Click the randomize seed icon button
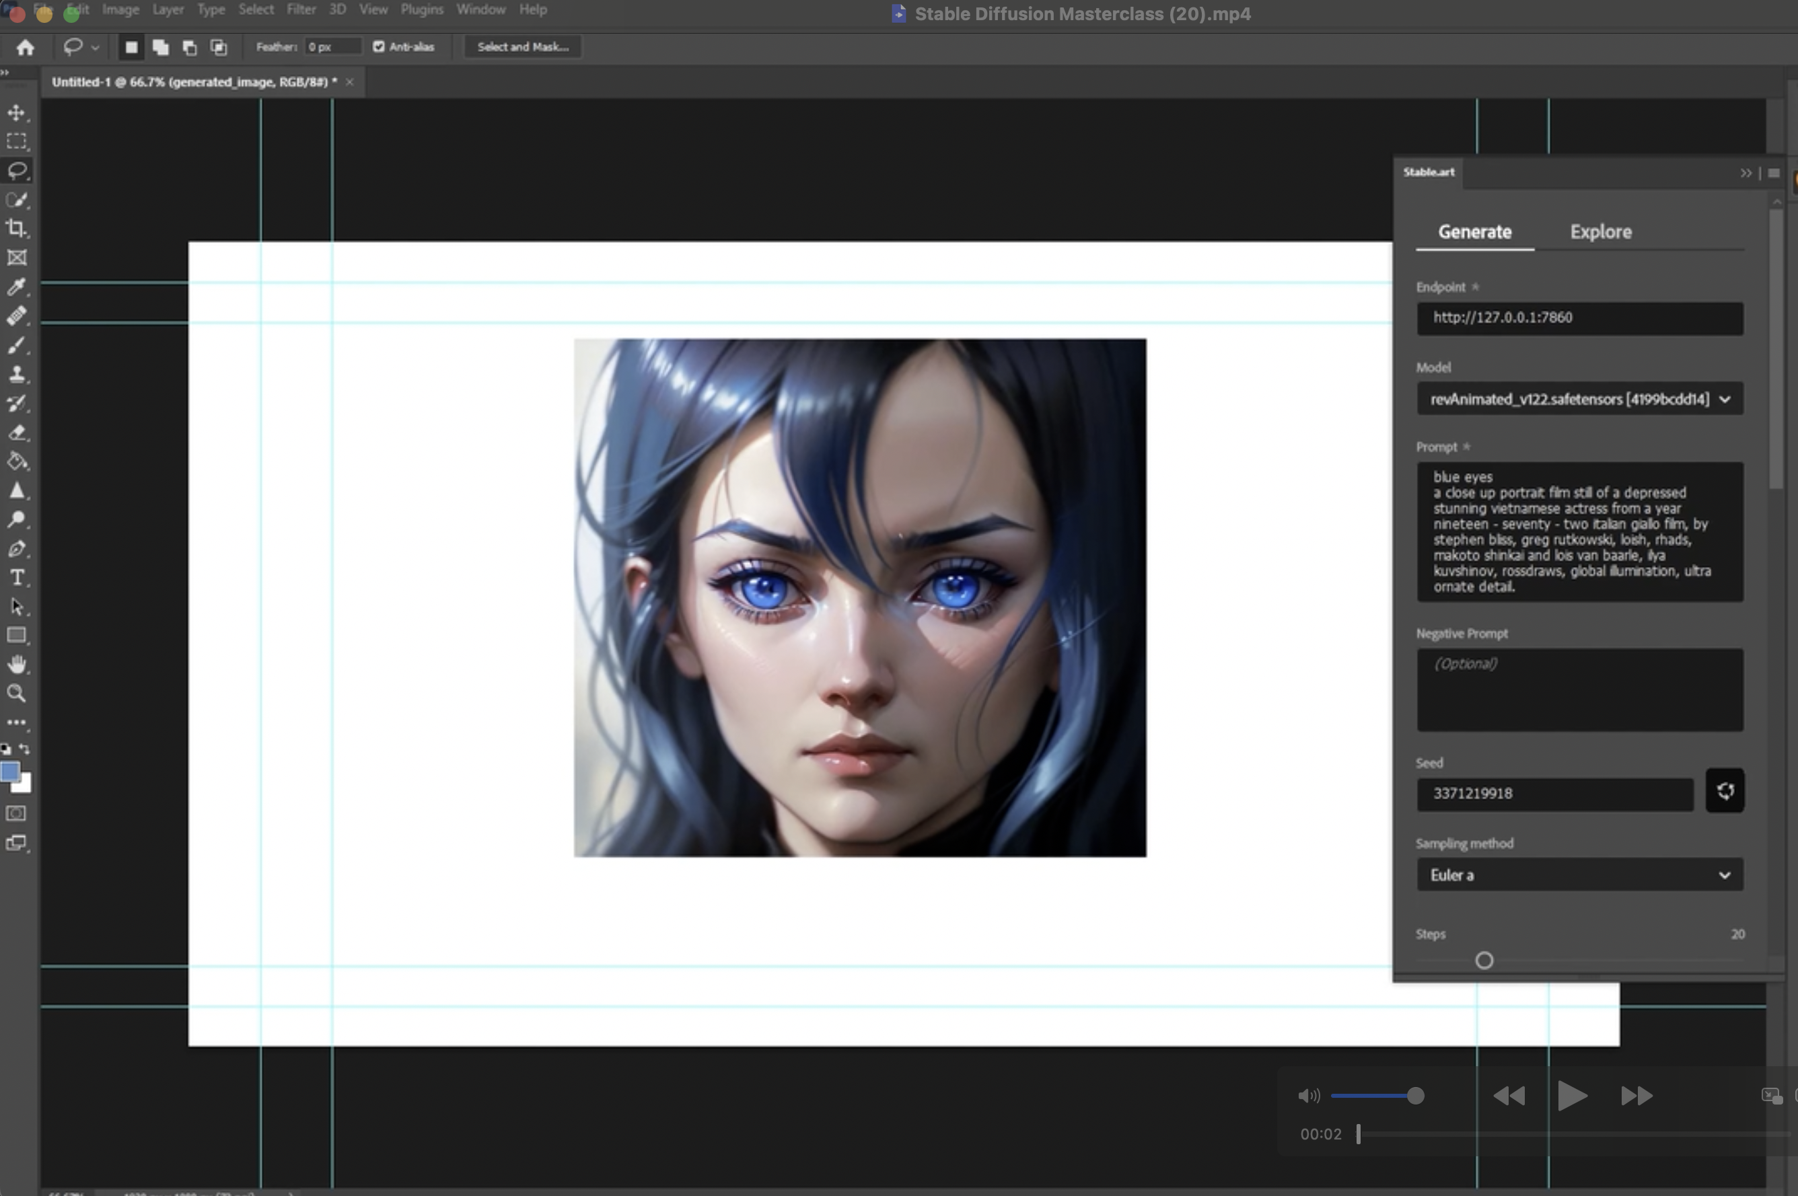The image size is (1798, 1196). point(1724,791)
